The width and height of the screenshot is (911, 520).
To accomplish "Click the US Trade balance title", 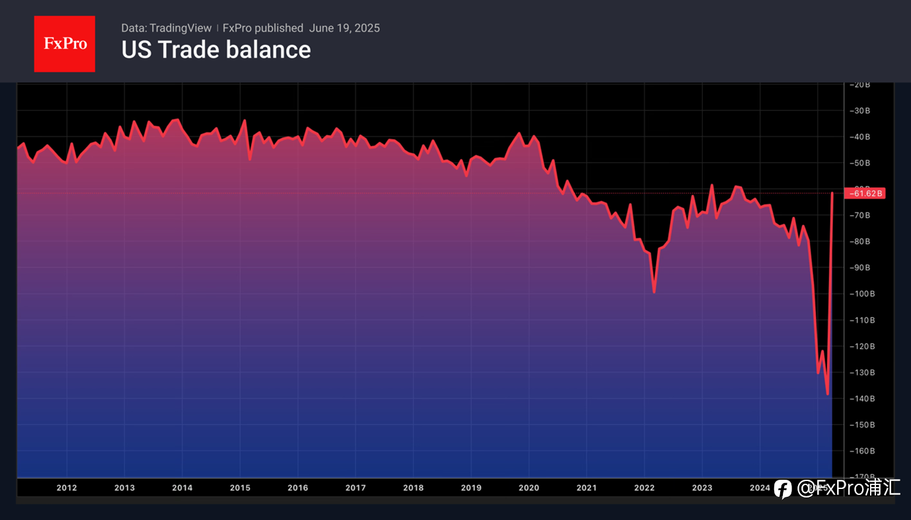I will 216,49.
